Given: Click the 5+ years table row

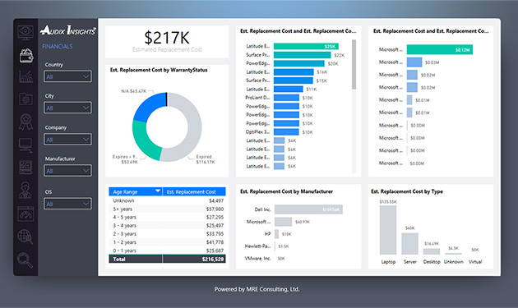Looking at the screenshot, I should [167, 209].
